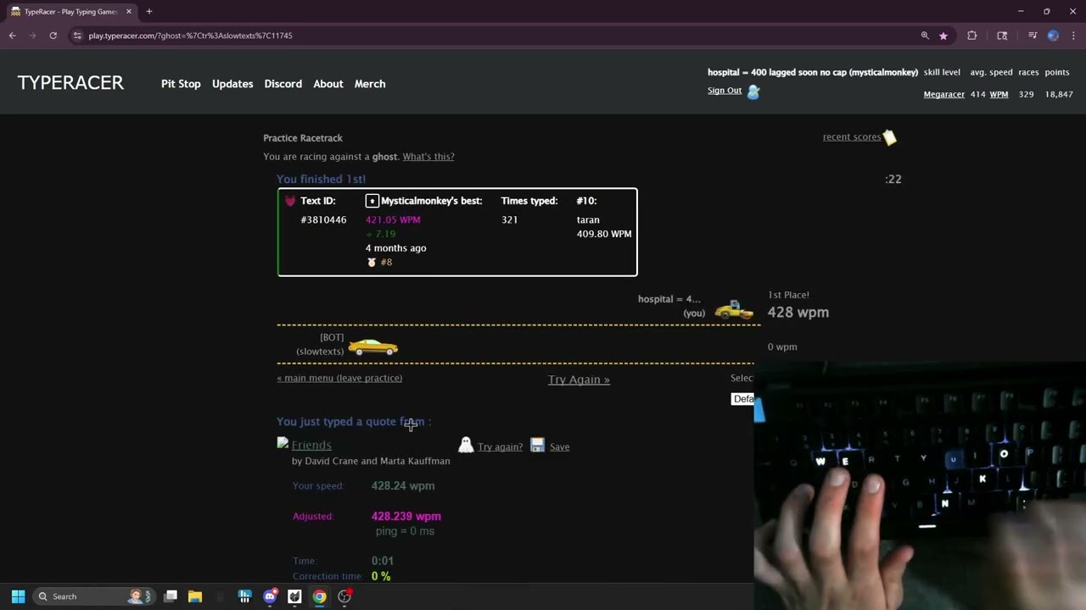Click the Save link
The width and height of the screenshot is (1086, 610).
tap(559, 446)
